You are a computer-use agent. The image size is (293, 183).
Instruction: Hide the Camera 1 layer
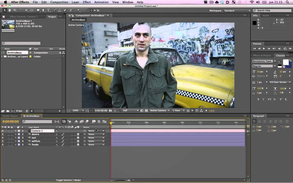[3, 131]
